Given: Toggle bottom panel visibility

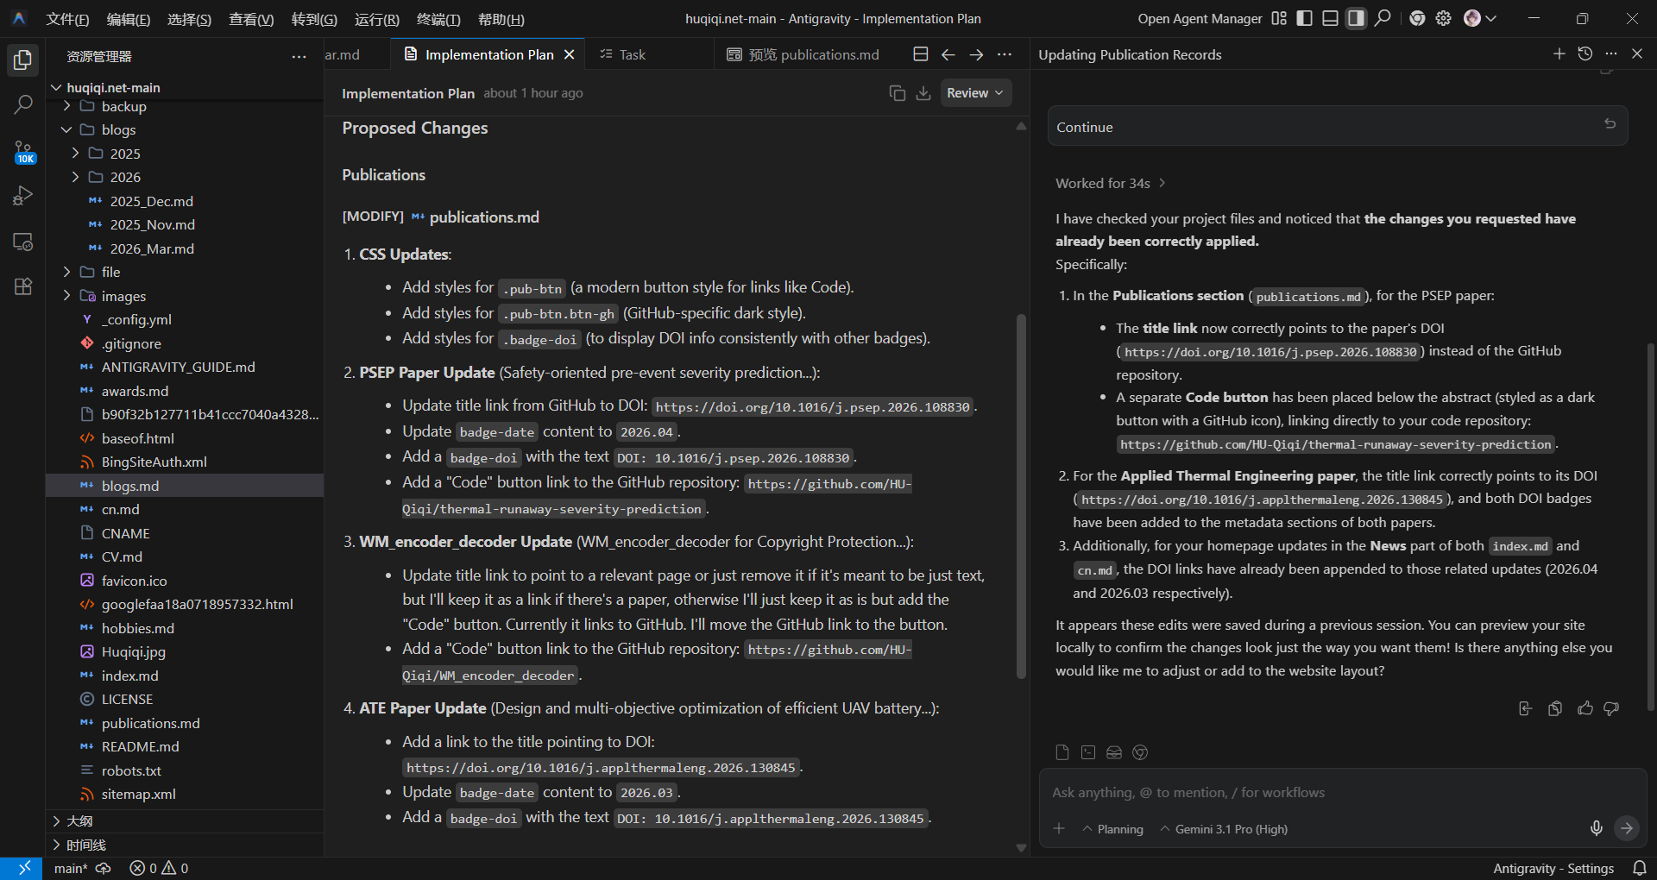Looking at the screenshot, I should (1331, 18).
